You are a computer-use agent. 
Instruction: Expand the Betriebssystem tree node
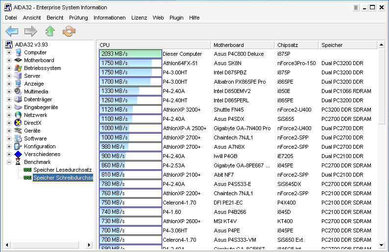tap(9, 68)
